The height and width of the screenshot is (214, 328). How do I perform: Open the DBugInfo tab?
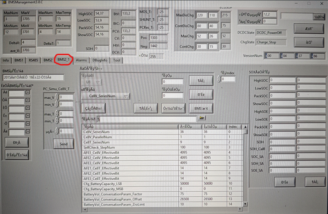pyautogui.click(x=100, y=60)
